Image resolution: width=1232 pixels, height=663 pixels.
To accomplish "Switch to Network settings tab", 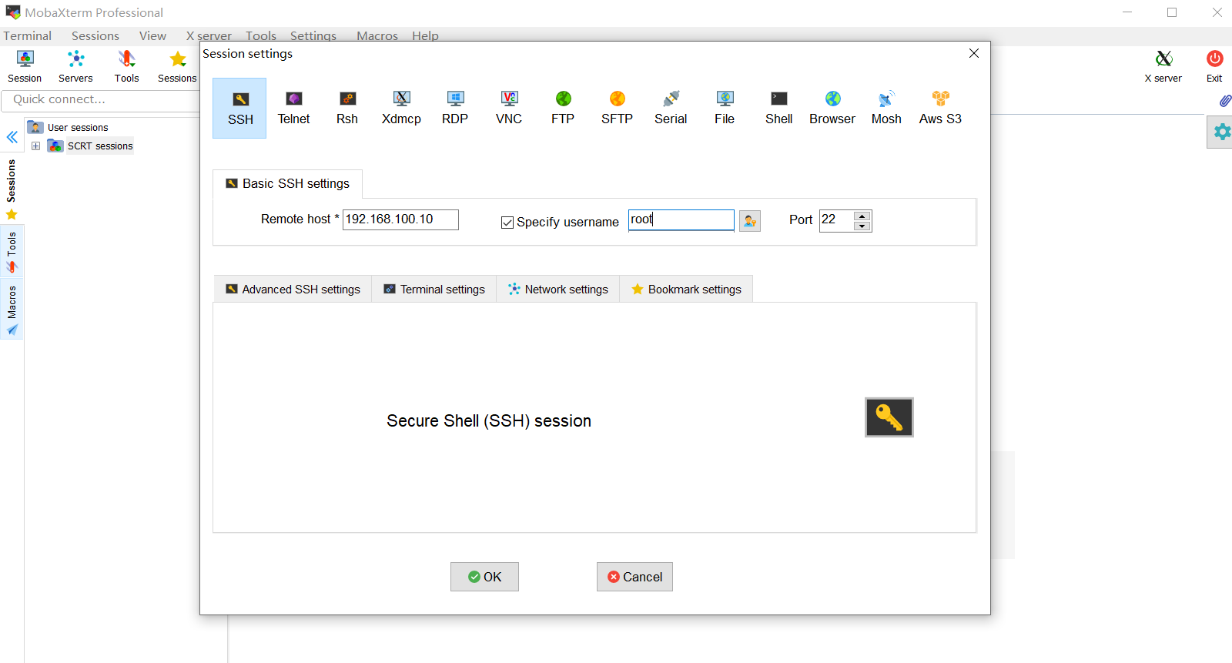I will pos(558,290).
